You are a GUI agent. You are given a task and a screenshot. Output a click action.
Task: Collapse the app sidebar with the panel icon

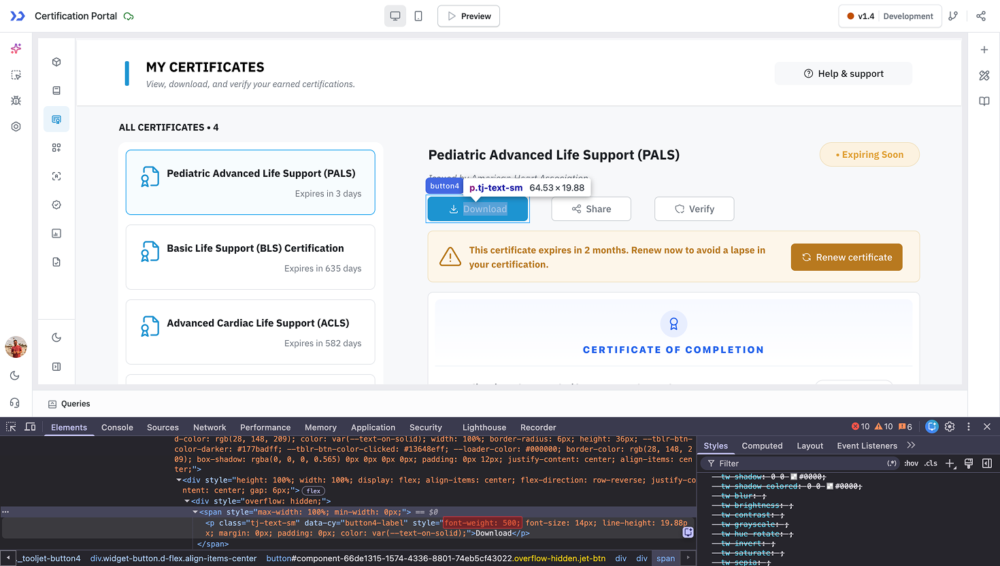coord(56,367)
